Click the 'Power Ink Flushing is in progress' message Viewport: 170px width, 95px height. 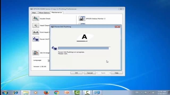click(71, 52)
